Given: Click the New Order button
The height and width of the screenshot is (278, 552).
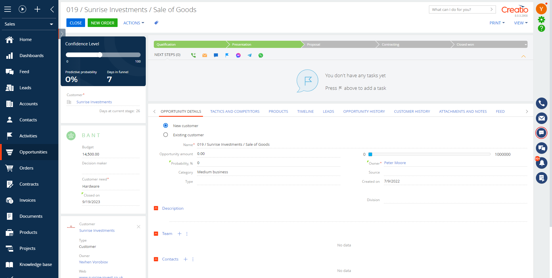Looking at the screenshot, I should pos(103,23).
